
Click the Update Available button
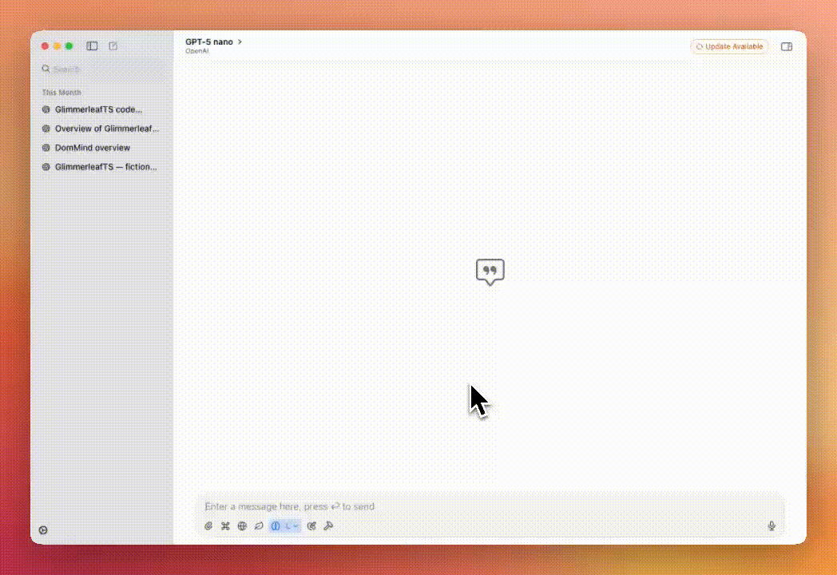(729, 46)
